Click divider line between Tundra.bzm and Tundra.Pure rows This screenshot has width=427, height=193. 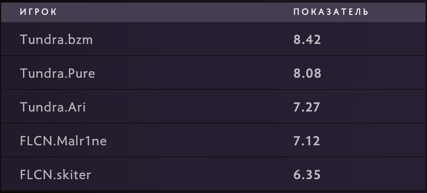click(214, 56)
